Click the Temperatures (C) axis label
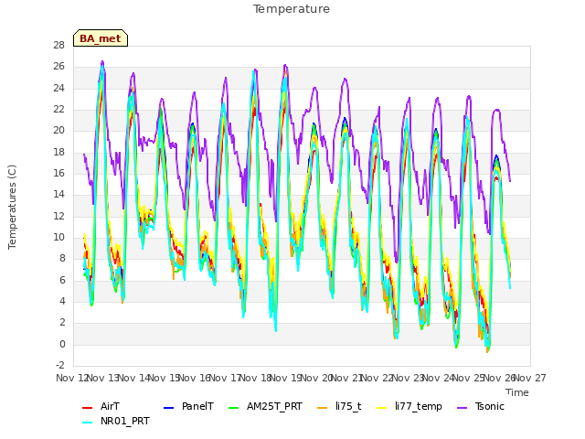The image size is (585, 439). 12,208
